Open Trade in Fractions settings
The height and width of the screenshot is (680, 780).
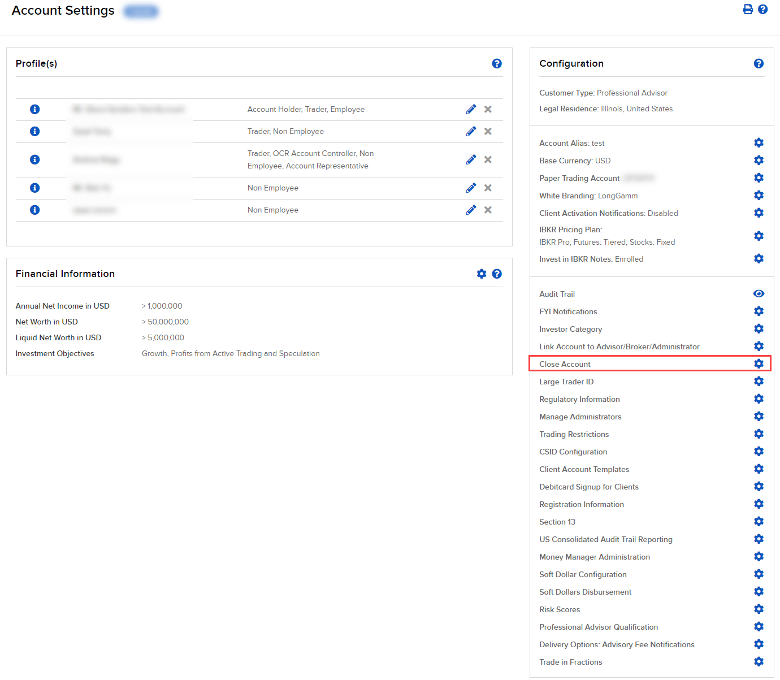[x=759, y=661]
